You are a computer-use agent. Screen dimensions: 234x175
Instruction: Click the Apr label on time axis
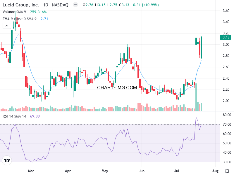68,171
